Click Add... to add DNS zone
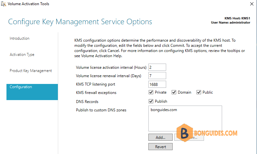The image size is (257, 154). 160,137
